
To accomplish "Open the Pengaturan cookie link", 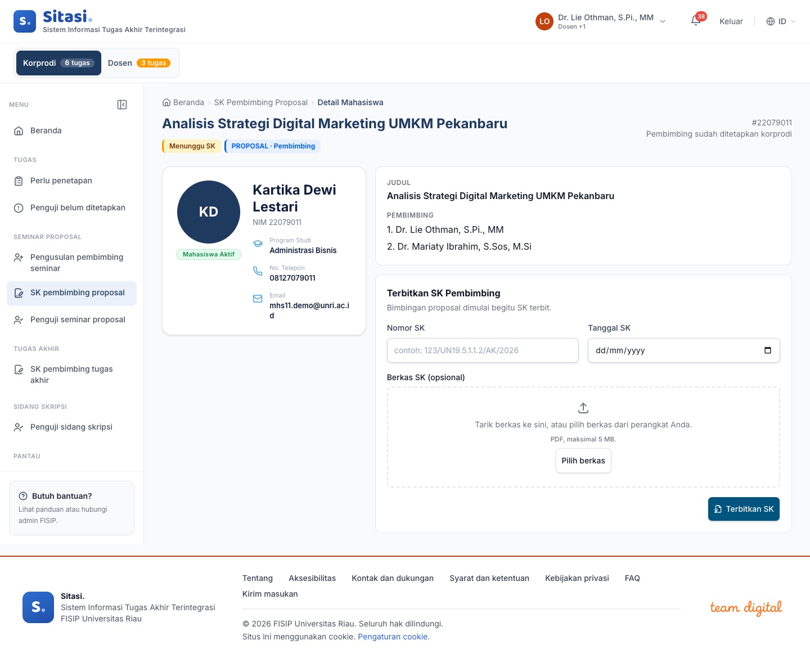I will pos(393,637).
